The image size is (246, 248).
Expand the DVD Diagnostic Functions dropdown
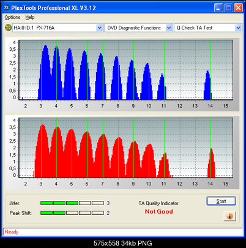169,28
